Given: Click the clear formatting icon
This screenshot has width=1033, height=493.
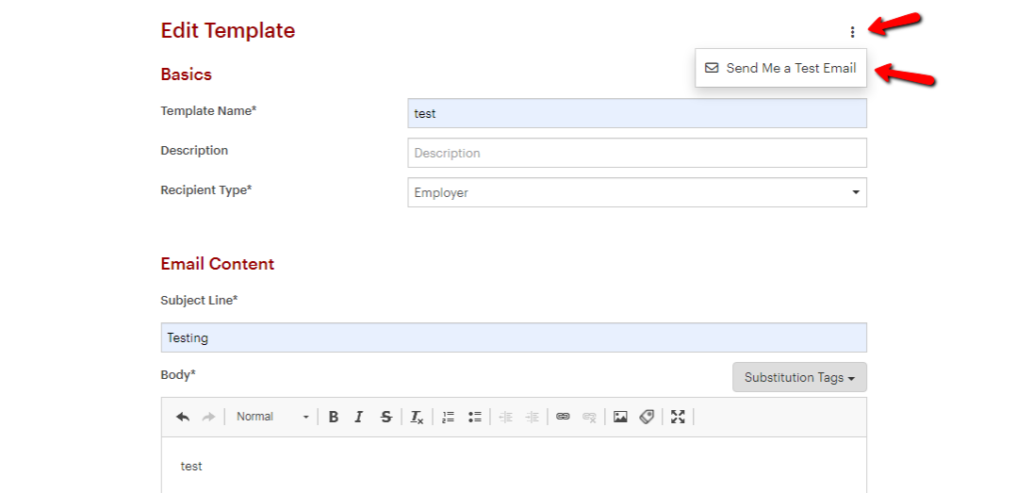Looking at the screenshot, I should [x=417, y=417].
